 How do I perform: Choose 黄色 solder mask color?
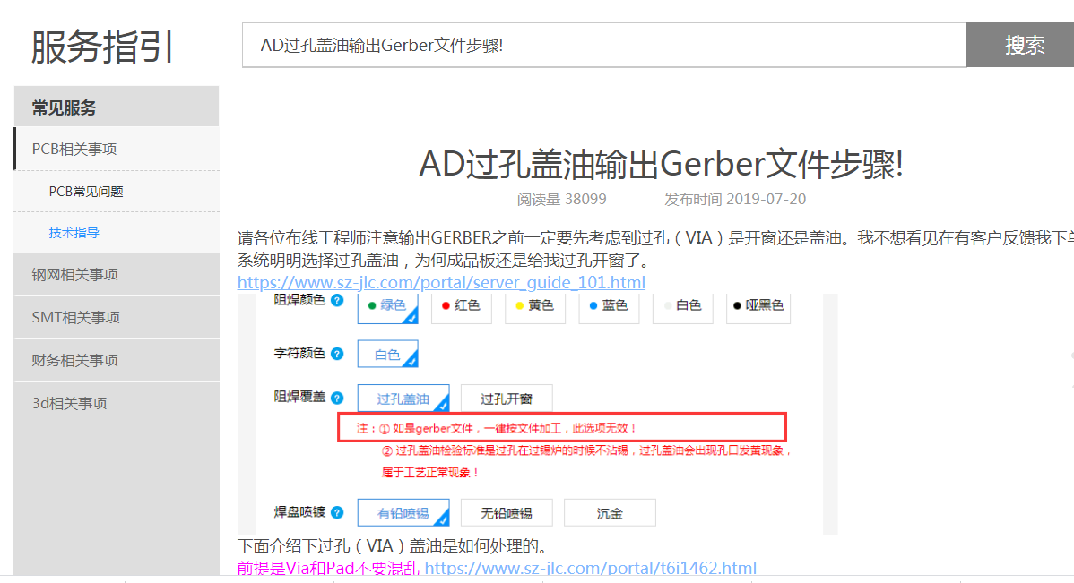[x=534, y=305]
